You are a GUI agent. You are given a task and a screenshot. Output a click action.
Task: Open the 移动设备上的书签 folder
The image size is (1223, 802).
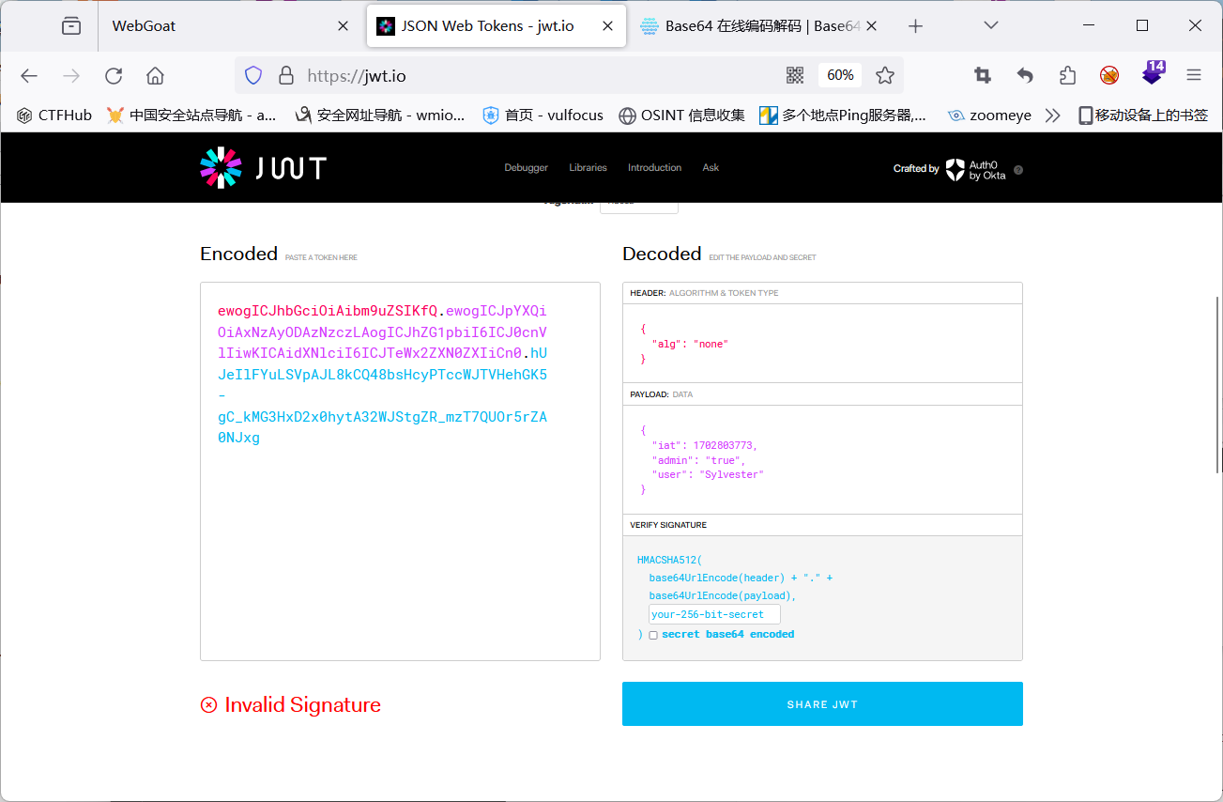click(x=1143, y=115)
